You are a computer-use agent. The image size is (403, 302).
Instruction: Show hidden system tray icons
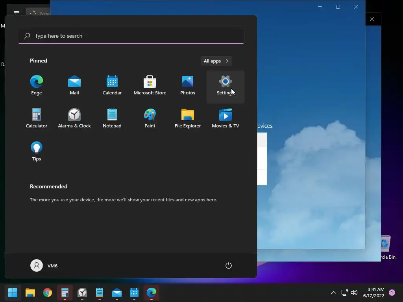pos(334,293)
